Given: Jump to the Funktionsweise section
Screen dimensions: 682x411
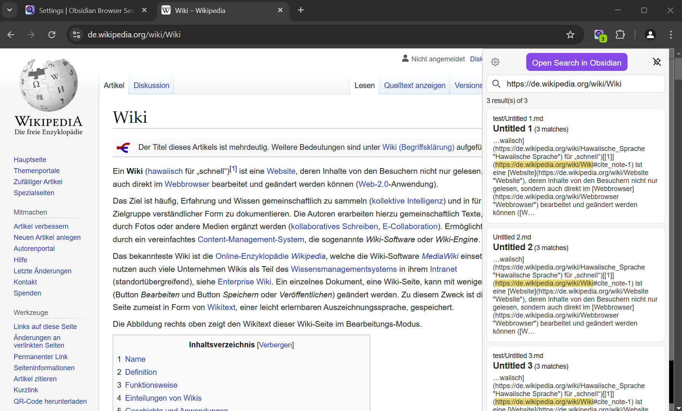Looking at the screenshot, I should [x=151, y=385].
